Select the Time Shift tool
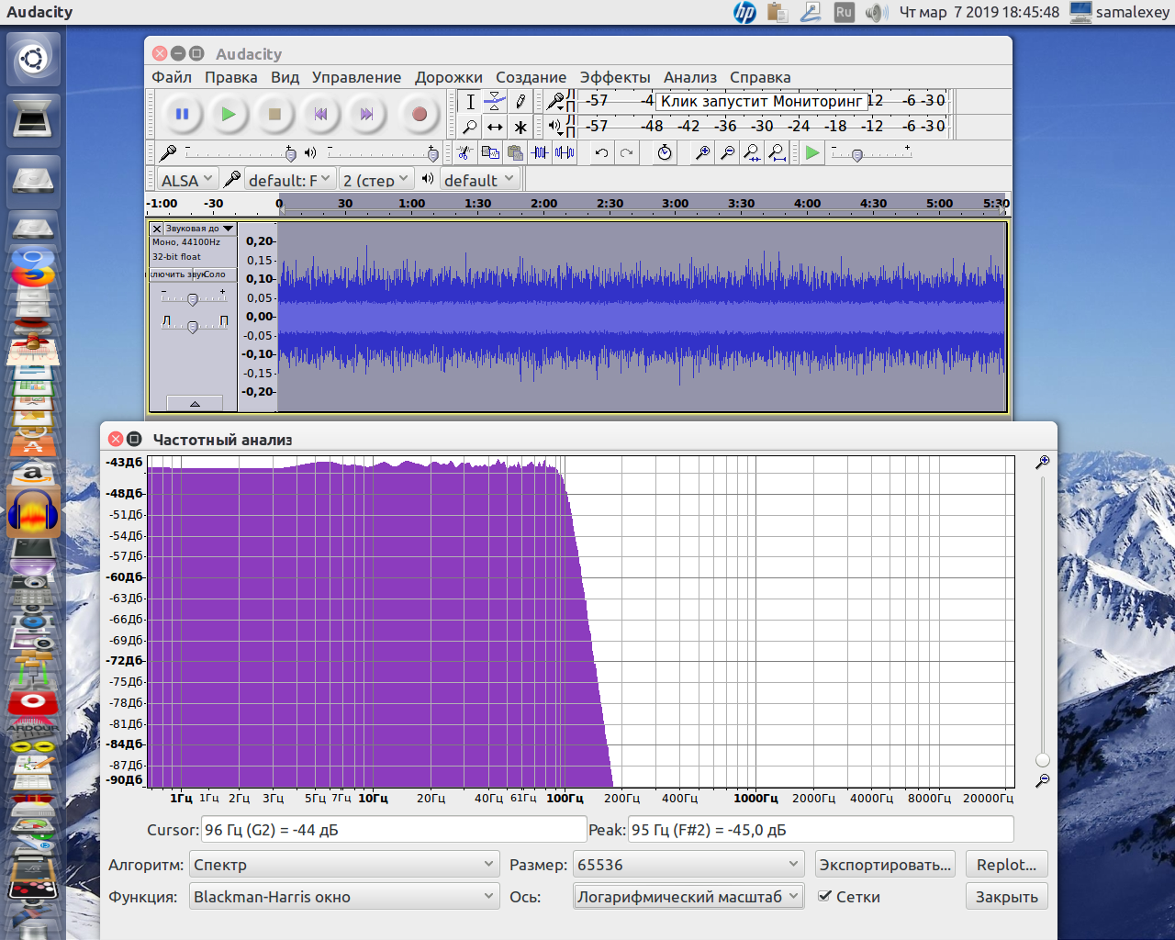The image size is (1175, 940). click(x=495, y=127)
